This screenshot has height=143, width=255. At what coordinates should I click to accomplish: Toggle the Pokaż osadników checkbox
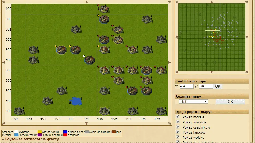pos(178,127)
